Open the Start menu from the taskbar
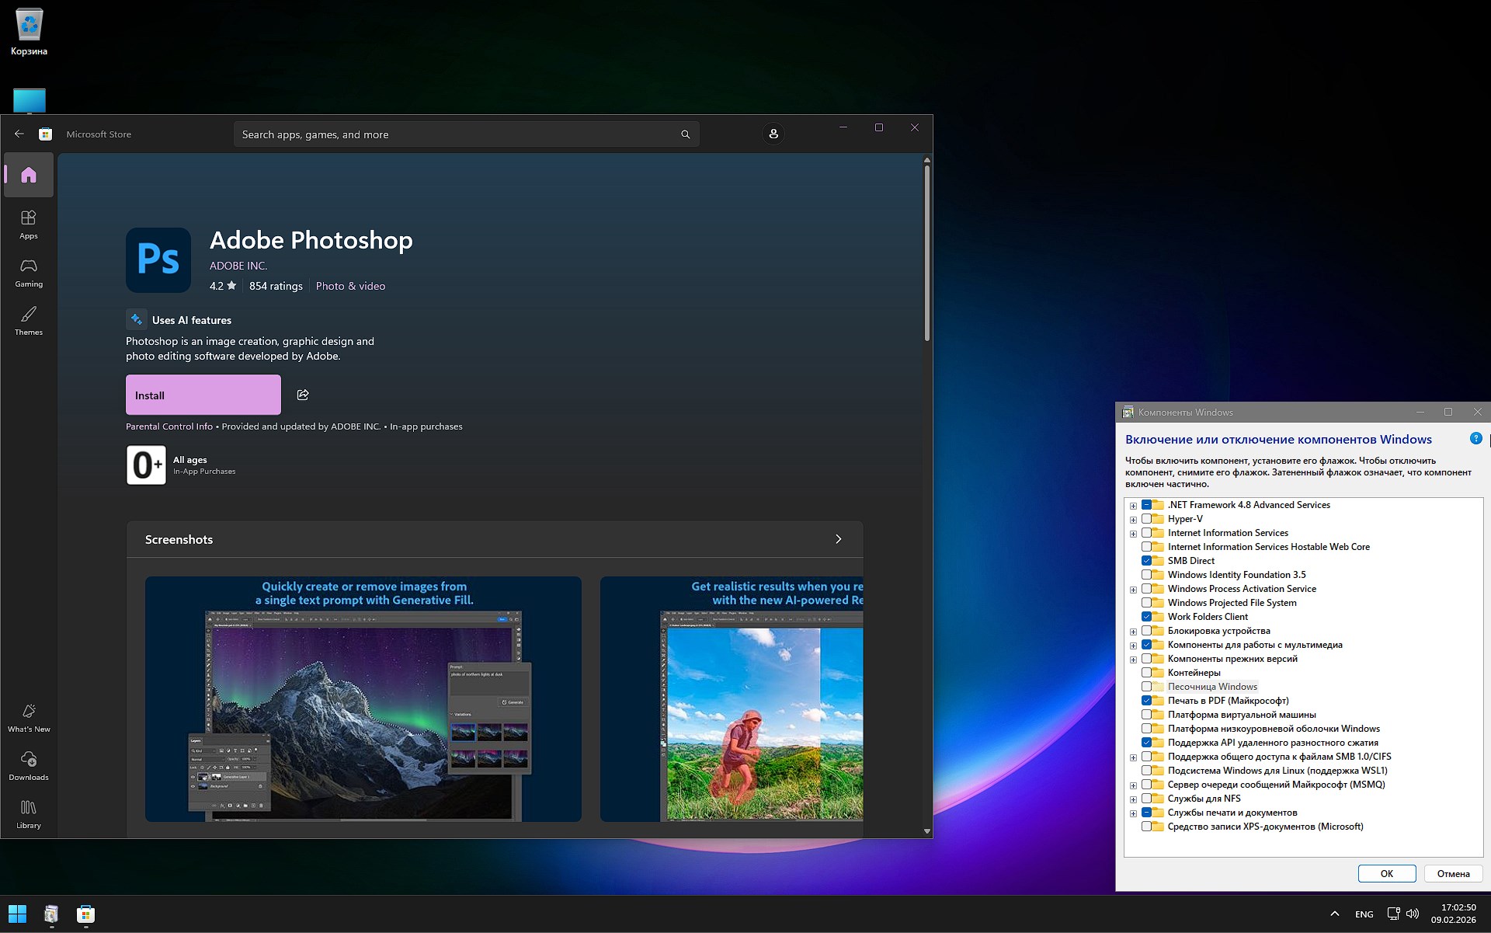 [16, 914]
